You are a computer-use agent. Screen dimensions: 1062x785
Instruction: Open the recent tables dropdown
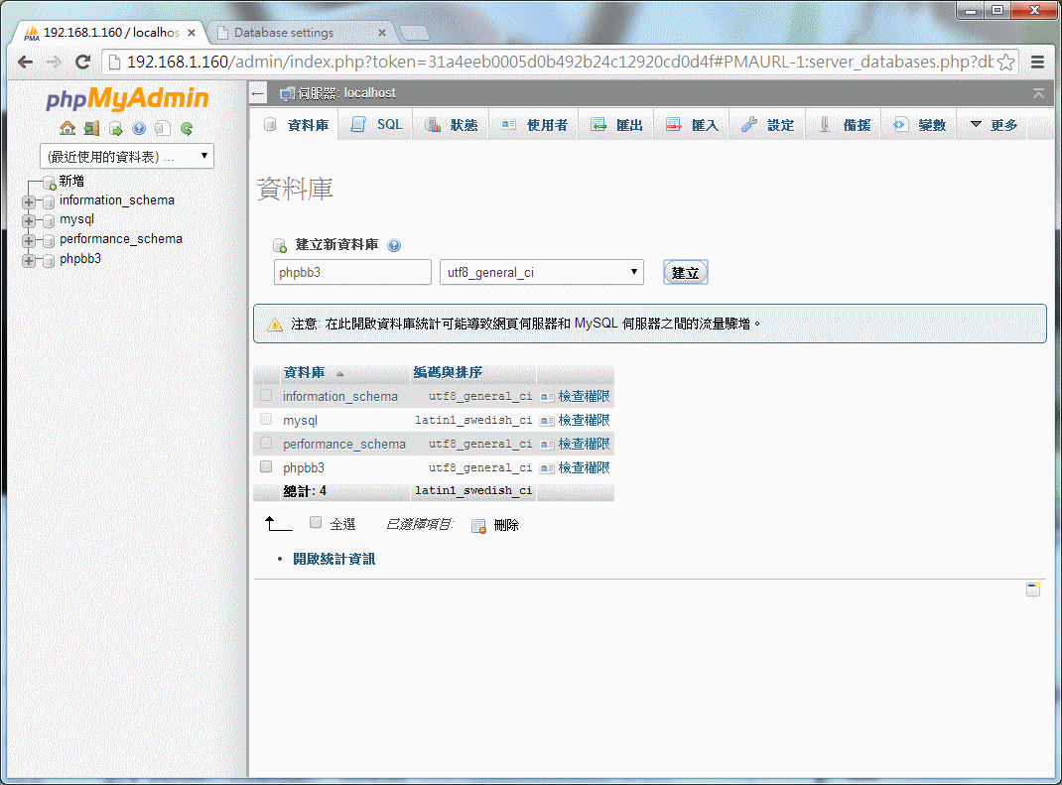127,156
